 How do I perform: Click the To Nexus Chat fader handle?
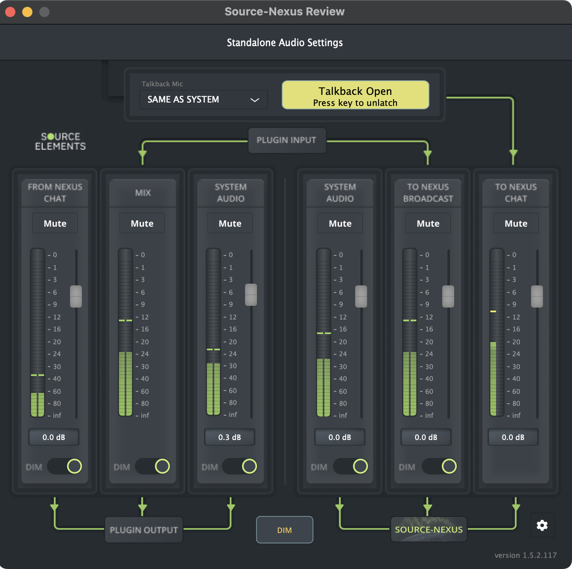pyautogui.click(x=537, y=296)
